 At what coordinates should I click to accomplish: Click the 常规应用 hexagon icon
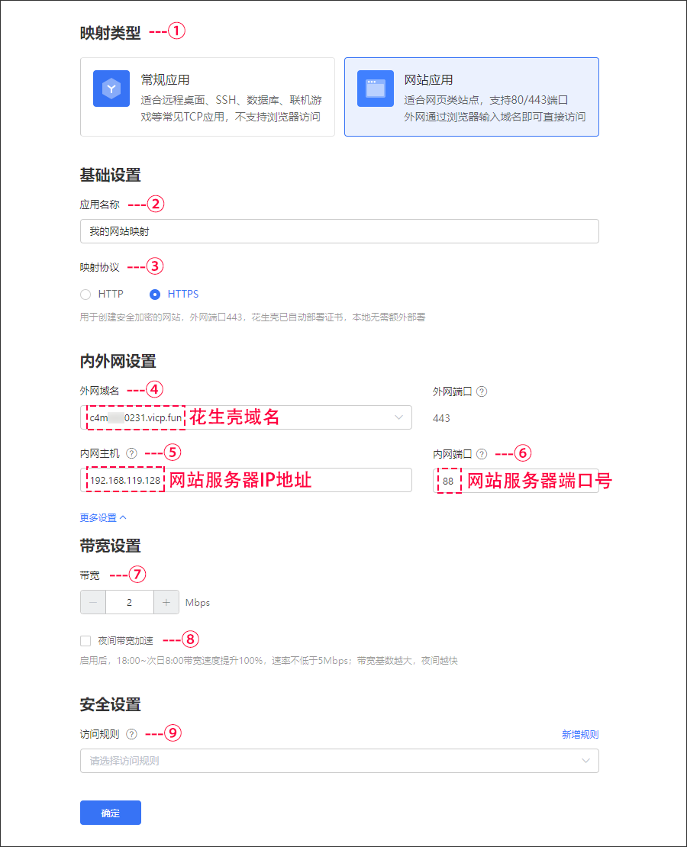111,89
